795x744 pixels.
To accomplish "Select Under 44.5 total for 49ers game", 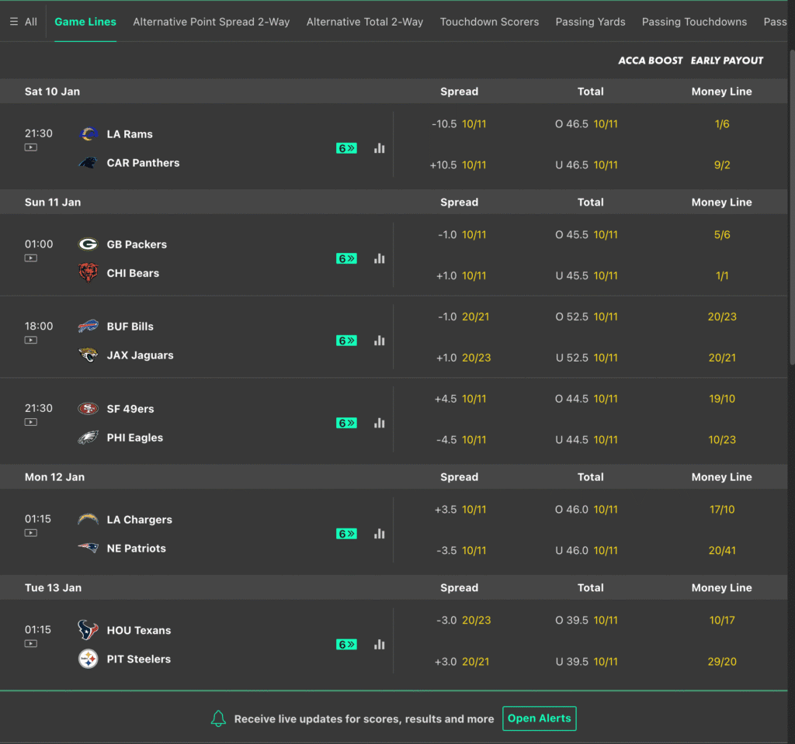I will (587, 440).
